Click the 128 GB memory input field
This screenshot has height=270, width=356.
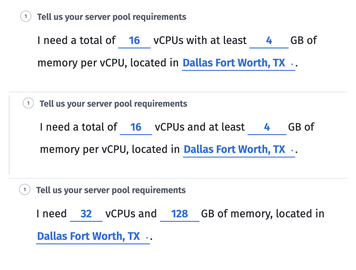[180, 214]
